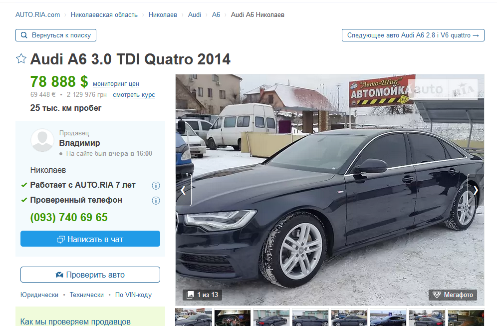Open the AUTO.RIA.com breadcrumb
The image size is (497, 326).
38,14
